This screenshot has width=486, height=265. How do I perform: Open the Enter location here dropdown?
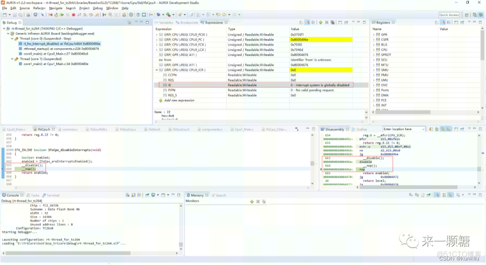click(x=423, y=129)
